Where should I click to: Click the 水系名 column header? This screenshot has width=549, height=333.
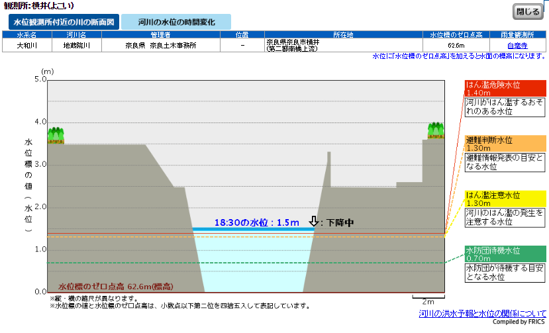tap(27, 34)
